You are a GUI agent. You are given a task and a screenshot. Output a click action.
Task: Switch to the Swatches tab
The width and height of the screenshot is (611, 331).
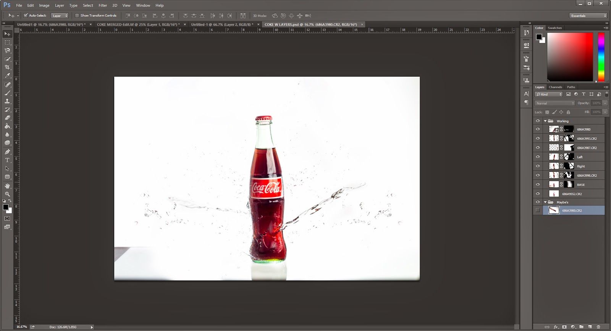click(x=554, y=28)
